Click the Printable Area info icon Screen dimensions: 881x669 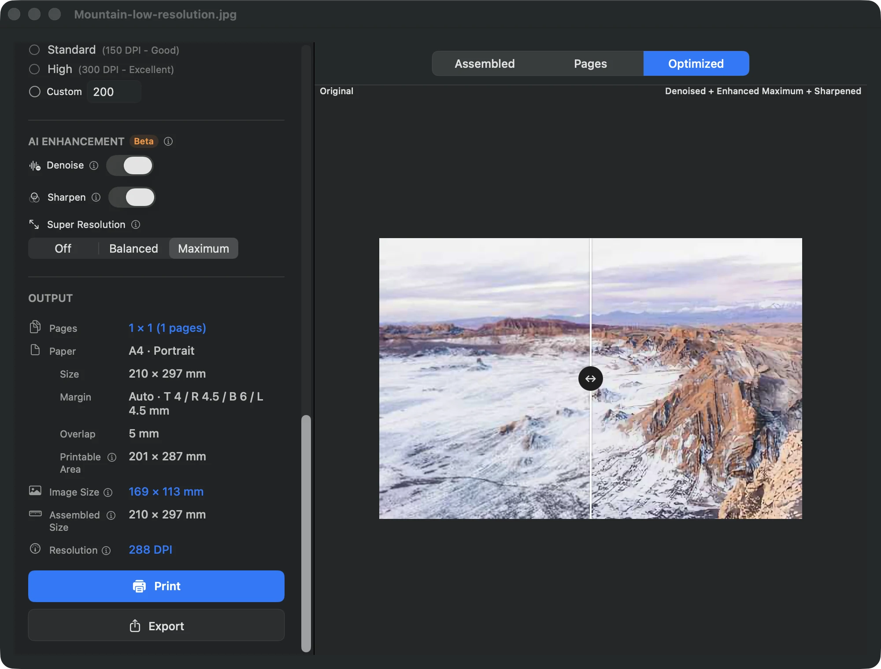pos(112,457)
